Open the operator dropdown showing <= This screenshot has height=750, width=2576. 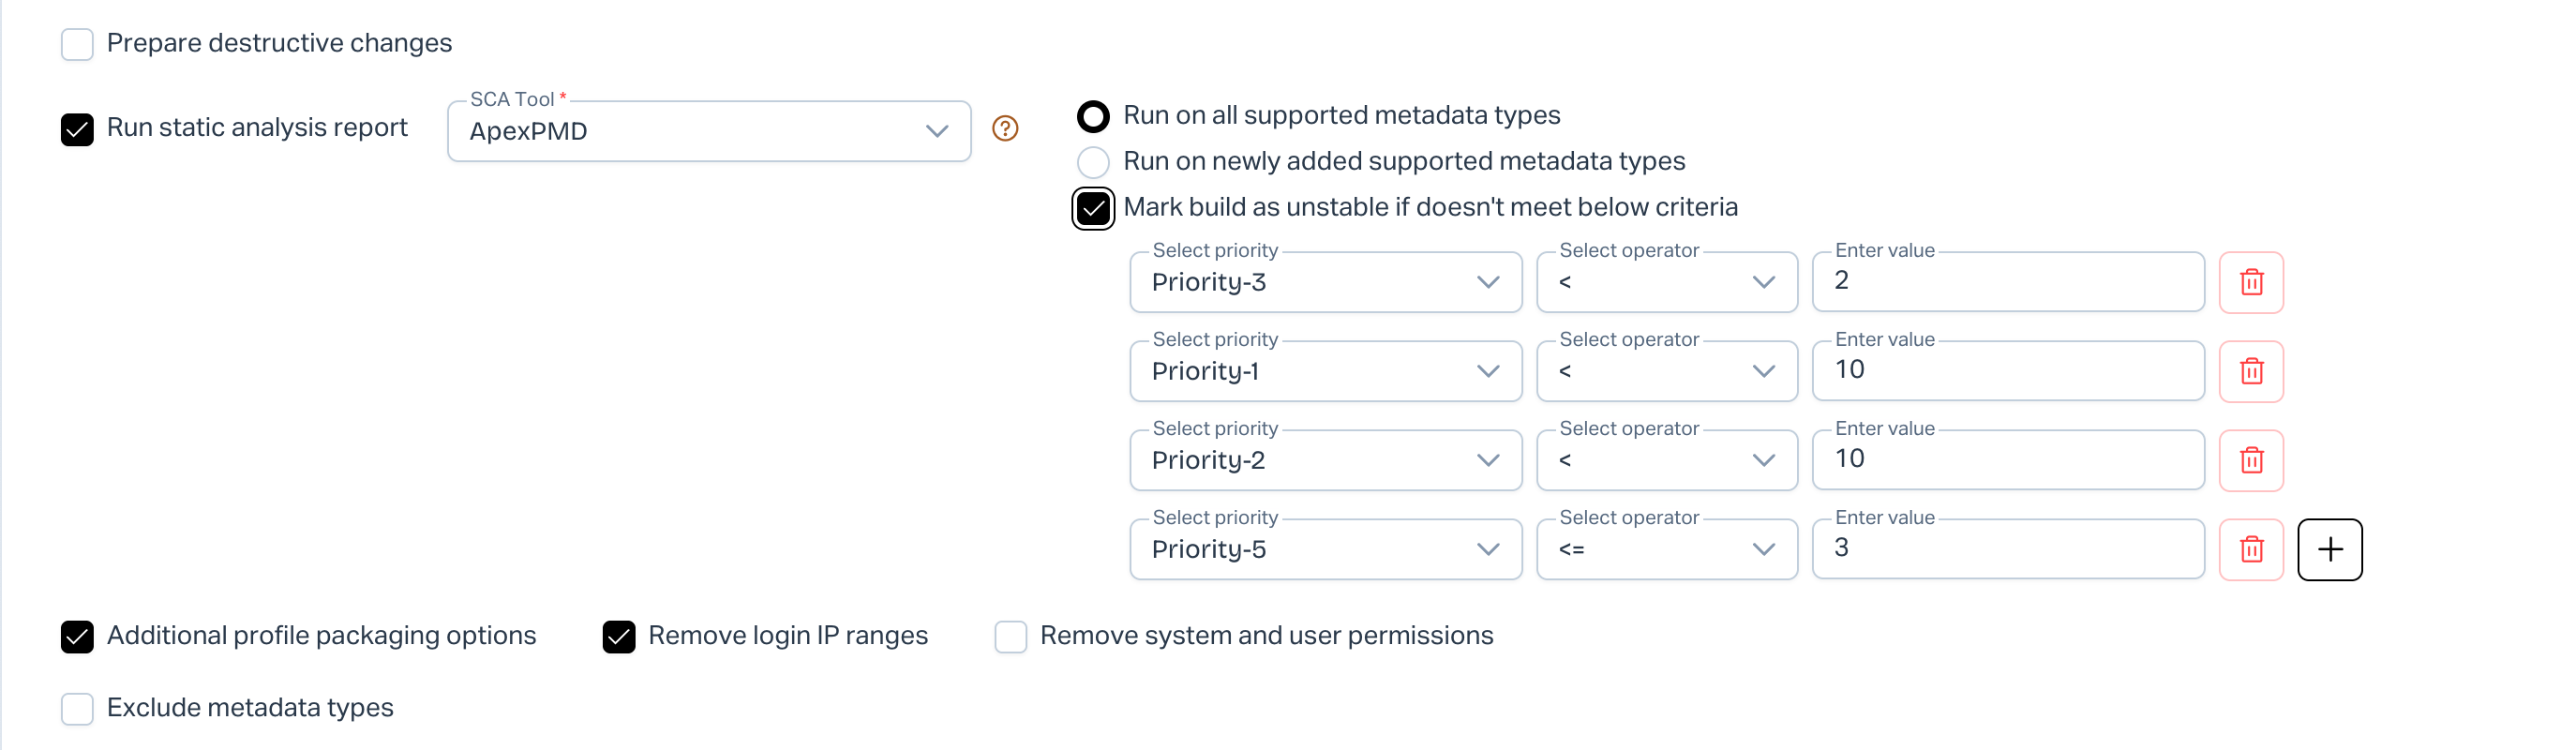1666,549
